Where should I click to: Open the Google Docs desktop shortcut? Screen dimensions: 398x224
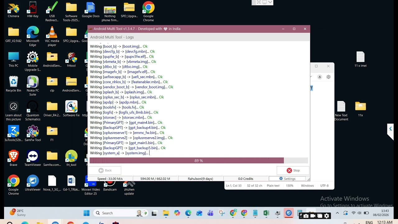[90, 10]
